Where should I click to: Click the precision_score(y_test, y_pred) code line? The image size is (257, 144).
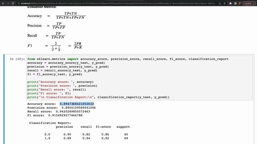point(68,67)
